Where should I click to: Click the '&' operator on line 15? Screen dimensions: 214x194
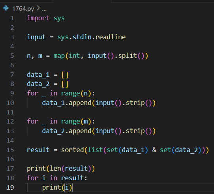154,150
